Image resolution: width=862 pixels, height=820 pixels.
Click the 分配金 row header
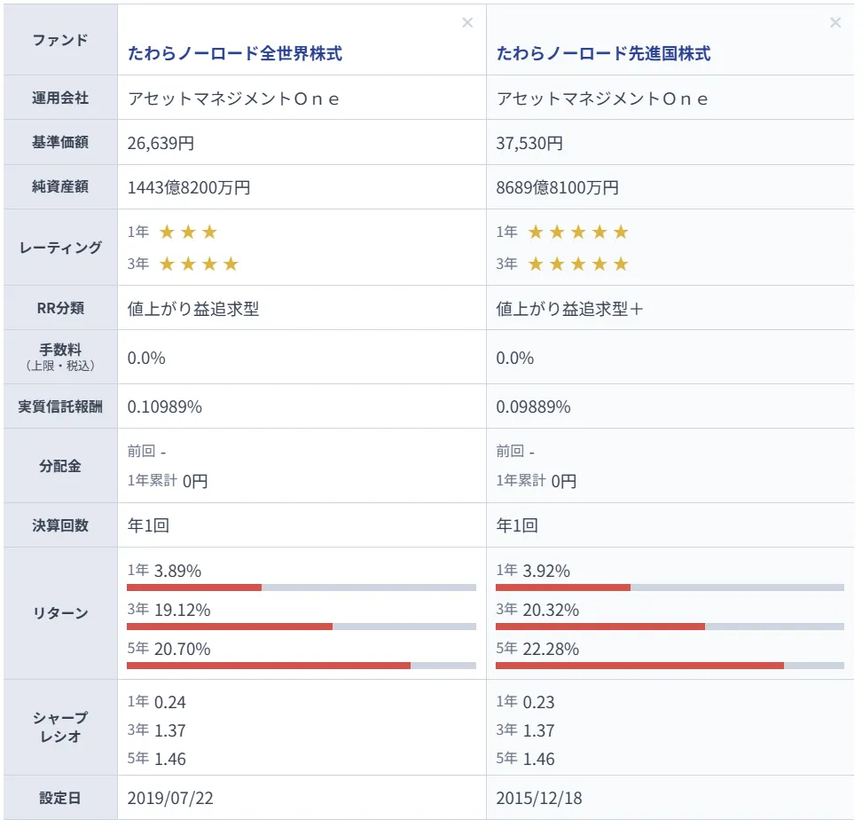[x=60, y=466]
